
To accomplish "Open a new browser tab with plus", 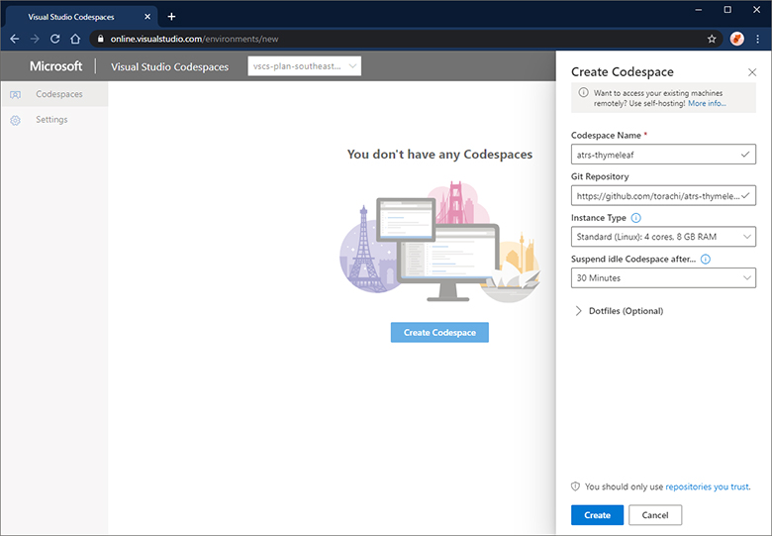I will (x=171, y=17).
